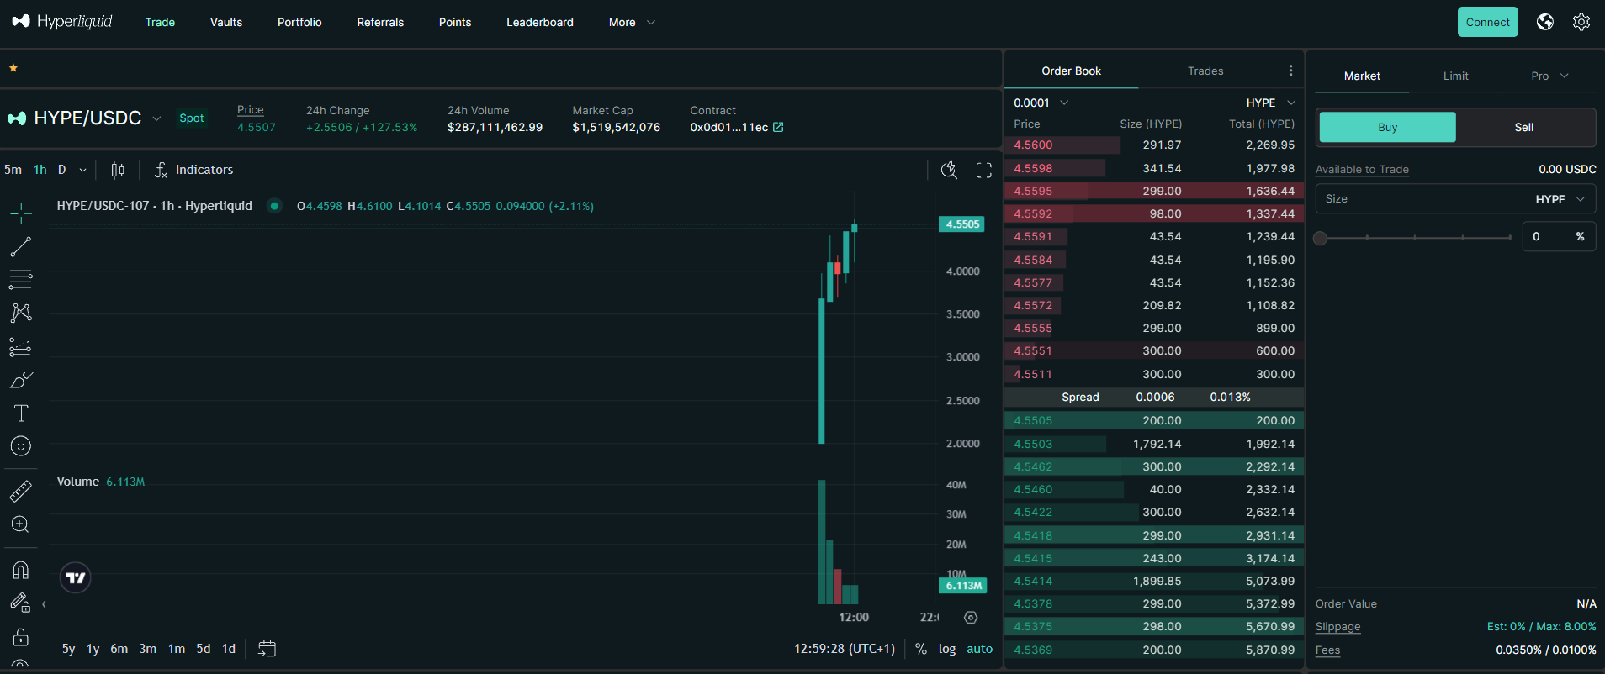Open the chart fullscreen mode icon

tap(983, 171)
